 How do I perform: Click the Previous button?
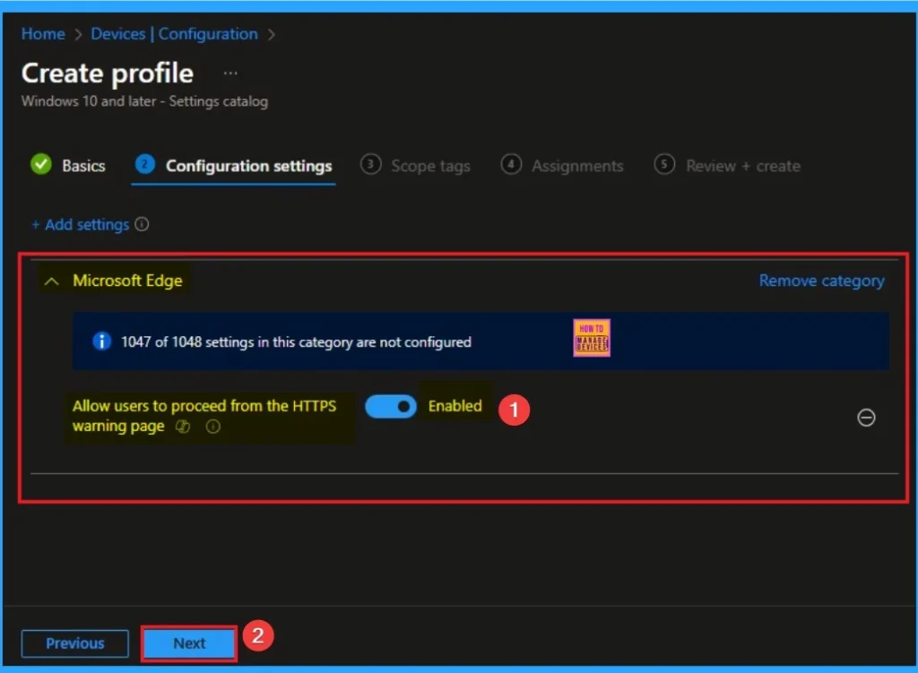75,643
